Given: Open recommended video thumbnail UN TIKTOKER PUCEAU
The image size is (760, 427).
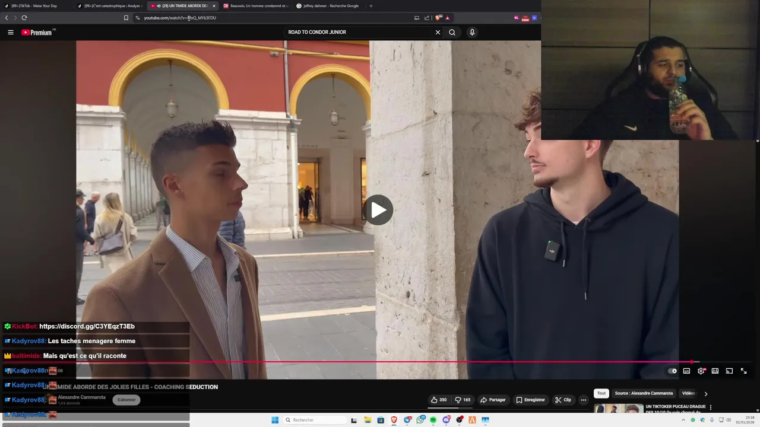Looking at the screenshot, I should pos(619,409).
